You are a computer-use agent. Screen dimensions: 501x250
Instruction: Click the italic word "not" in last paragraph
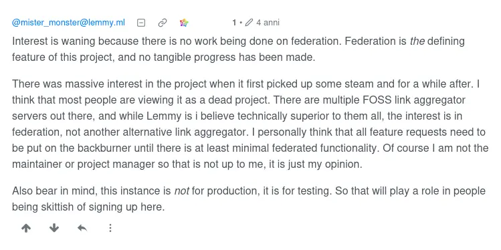pos(182,191)
